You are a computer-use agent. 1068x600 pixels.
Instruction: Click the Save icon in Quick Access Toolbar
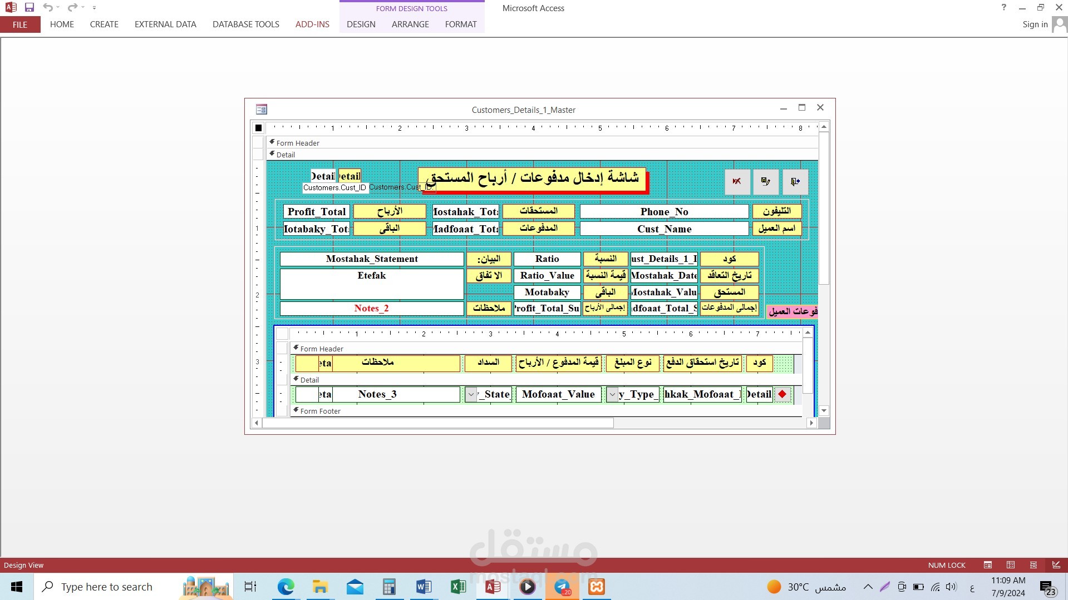(29, 8)
